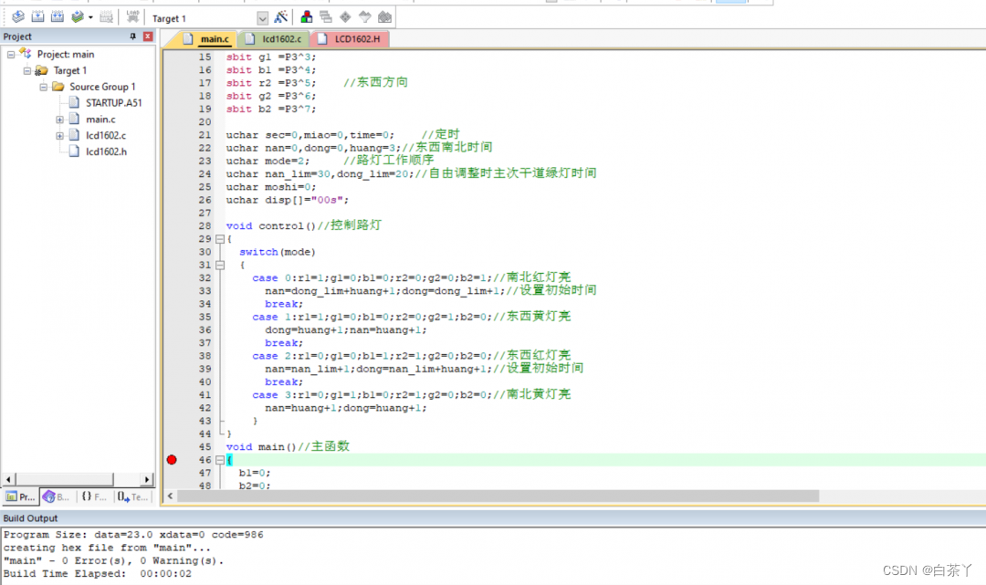
Task: Select STARTUP.A51 in project tree
Action: click(x=114, y=103)
